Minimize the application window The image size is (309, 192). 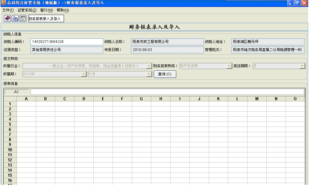[x=290, y=3]
